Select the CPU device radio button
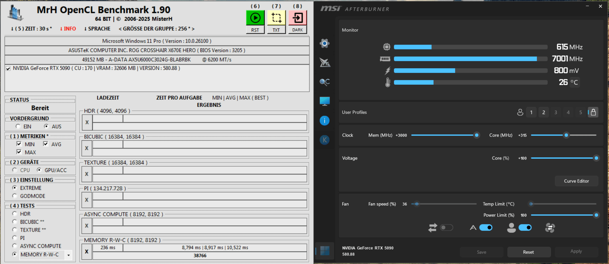This screenshot has width=609, height=264. point(15,170)
